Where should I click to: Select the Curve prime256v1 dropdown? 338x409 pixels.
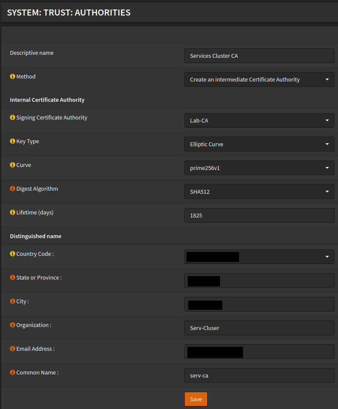[259, 168]
